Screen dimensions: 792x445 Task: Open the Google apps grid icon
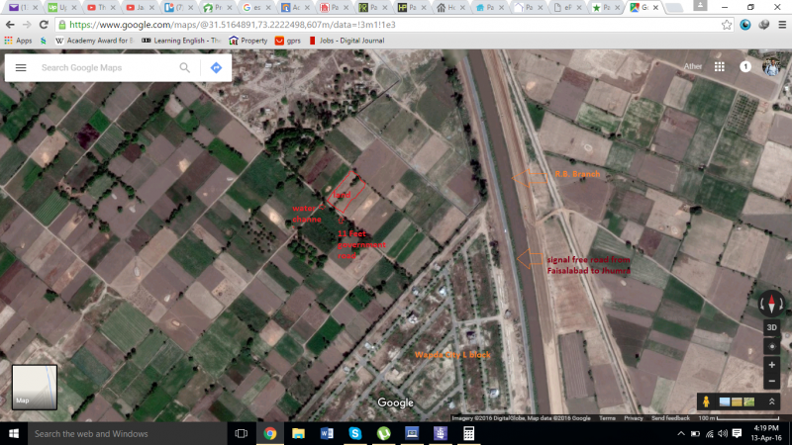tap(720, 66)
